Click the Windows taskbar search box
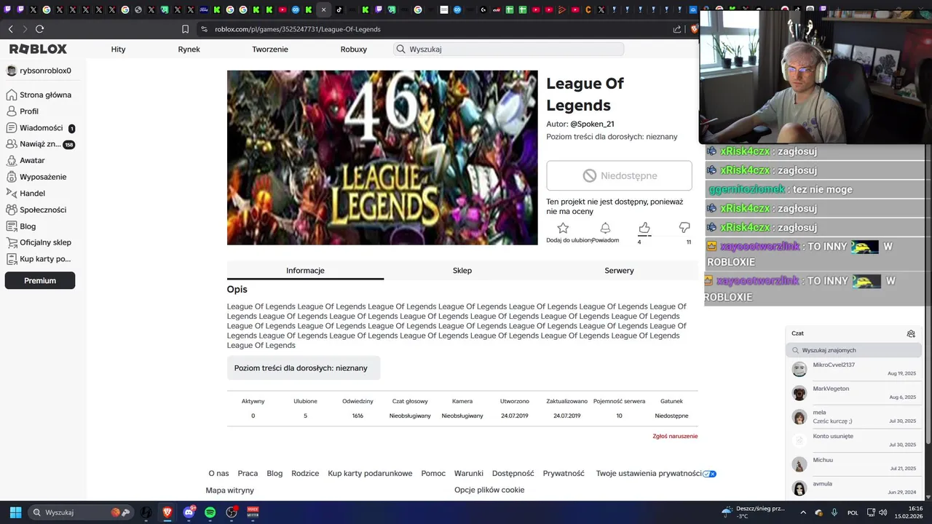The width and height of the screenshot is (932, 524). [82, 512]
